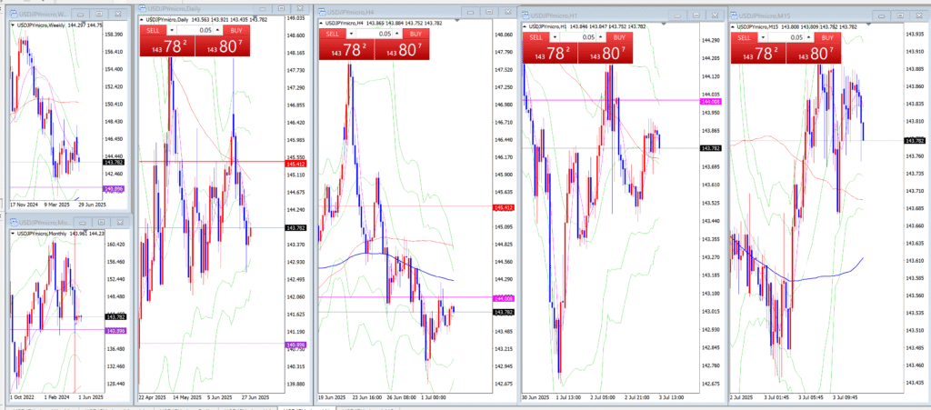This screenshot has width=931, height=410.
Task: Click SELL on the H4 chart
Action: pyautogui.click(x=332, y=34)
